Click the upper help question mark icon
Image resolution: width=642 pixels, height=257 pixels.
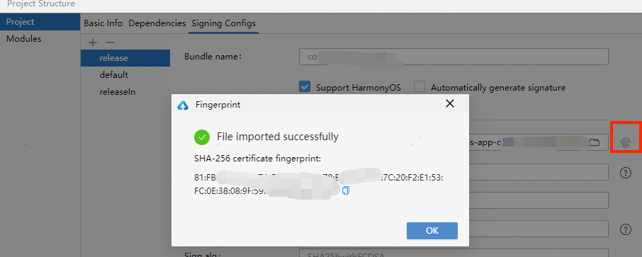(x=625, y=173)
